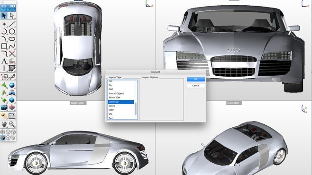This screenshot has height=175, width=312.
Task: Select the text tool labeled A
Action: click(4, 61)
